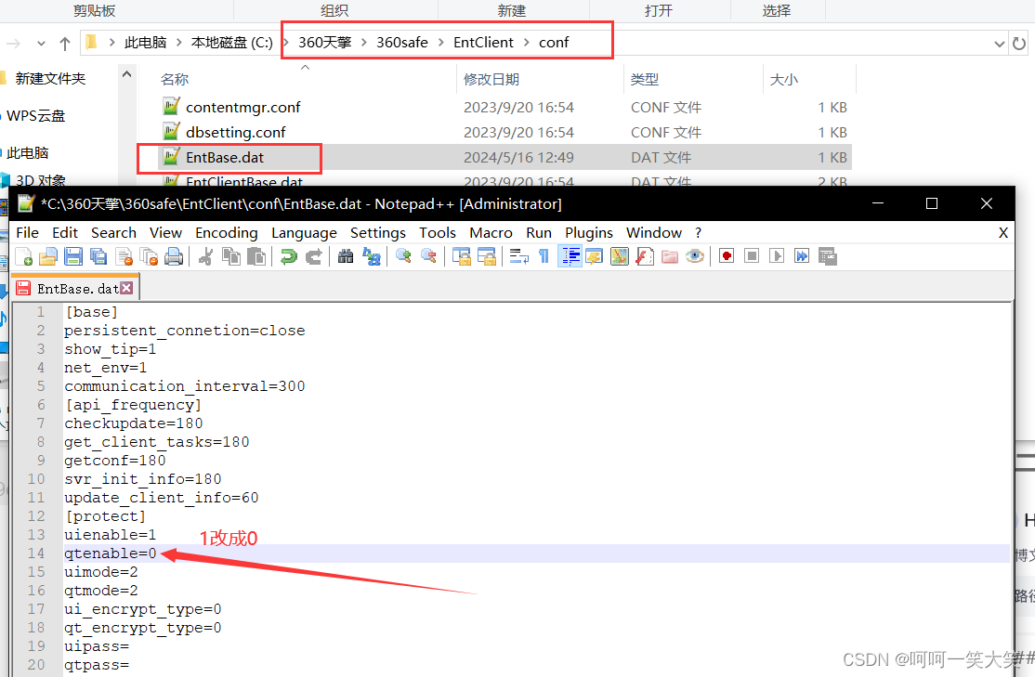Image resolution: width=1035 pixels, height=677 pixels.
Task: Sort Explorer files by 名称 column
Action: pos(175,79)
